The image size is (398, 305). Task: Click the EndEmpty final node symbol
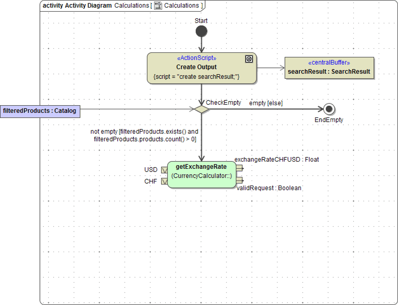(329, 109)
